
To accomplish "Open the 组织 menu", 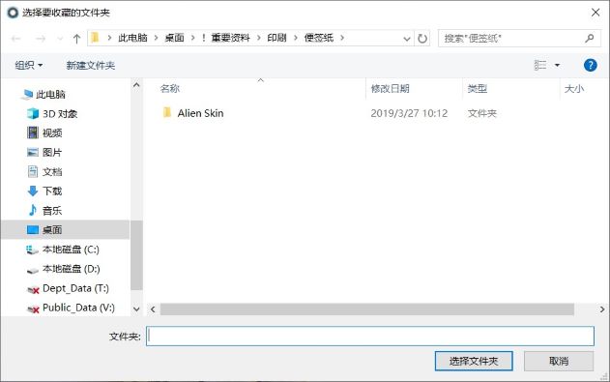I will pyautogui.click(x=28, y=66).
